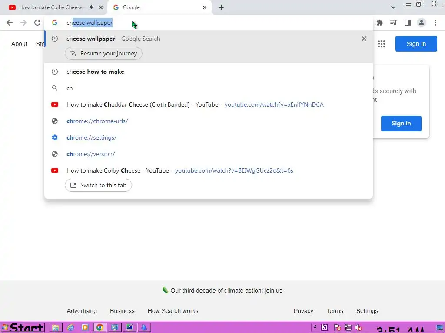Viewport: 445px width, 333px height.
Task: Click Sign in on the promo card
Action: click(401, 124)
